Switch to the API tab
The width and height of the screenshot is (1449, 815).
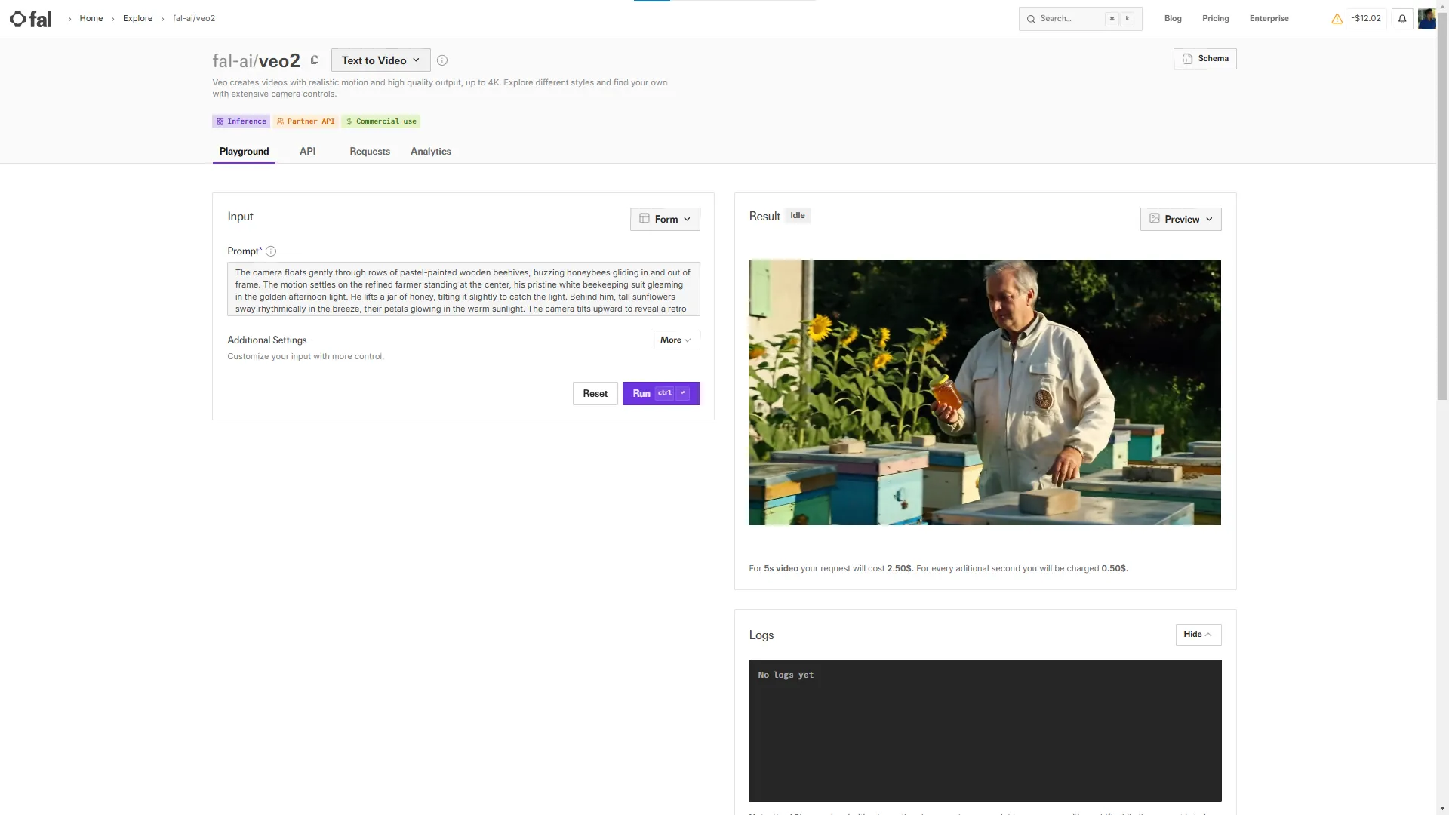[307, 152]
